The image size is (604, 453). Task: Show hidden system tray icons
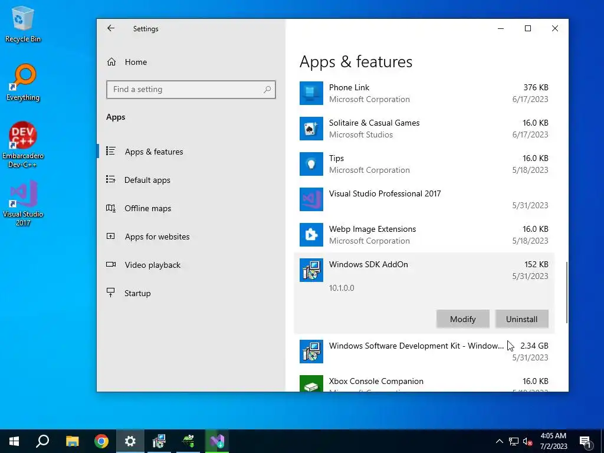tap(499, 441)
